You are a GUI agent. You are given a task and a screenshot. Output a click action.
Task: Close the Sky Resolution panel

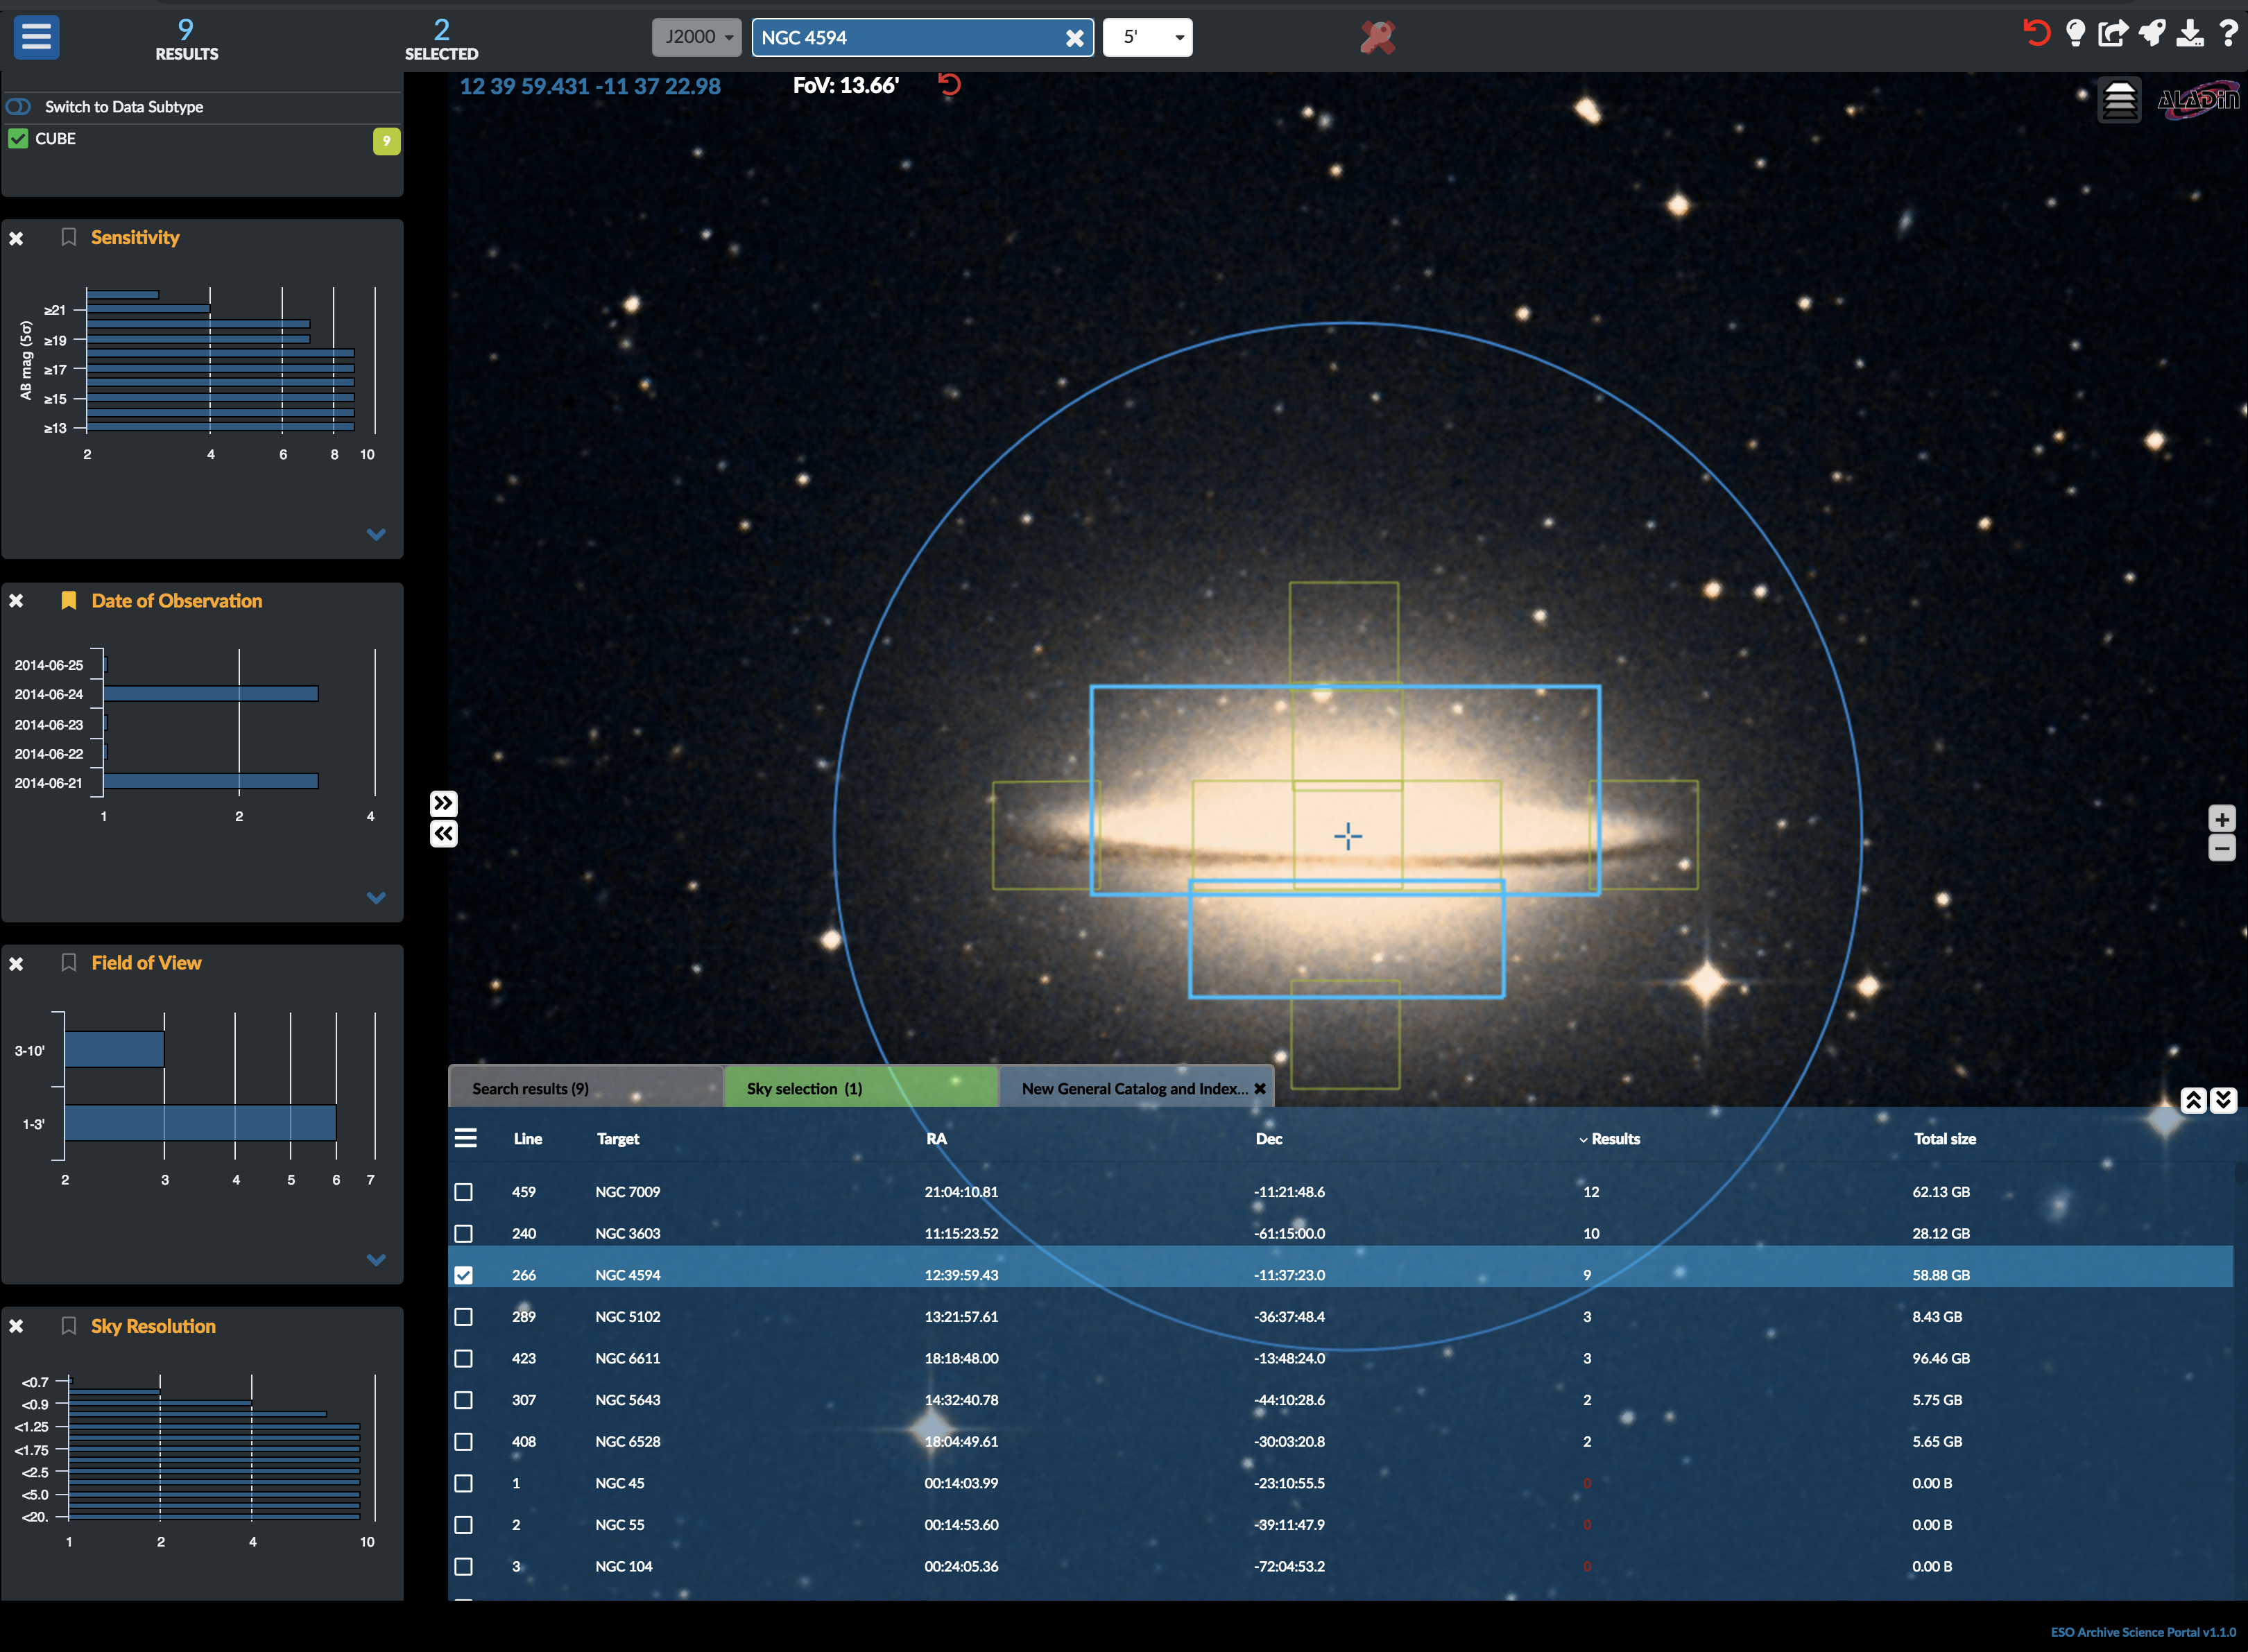coord(16,1326)
